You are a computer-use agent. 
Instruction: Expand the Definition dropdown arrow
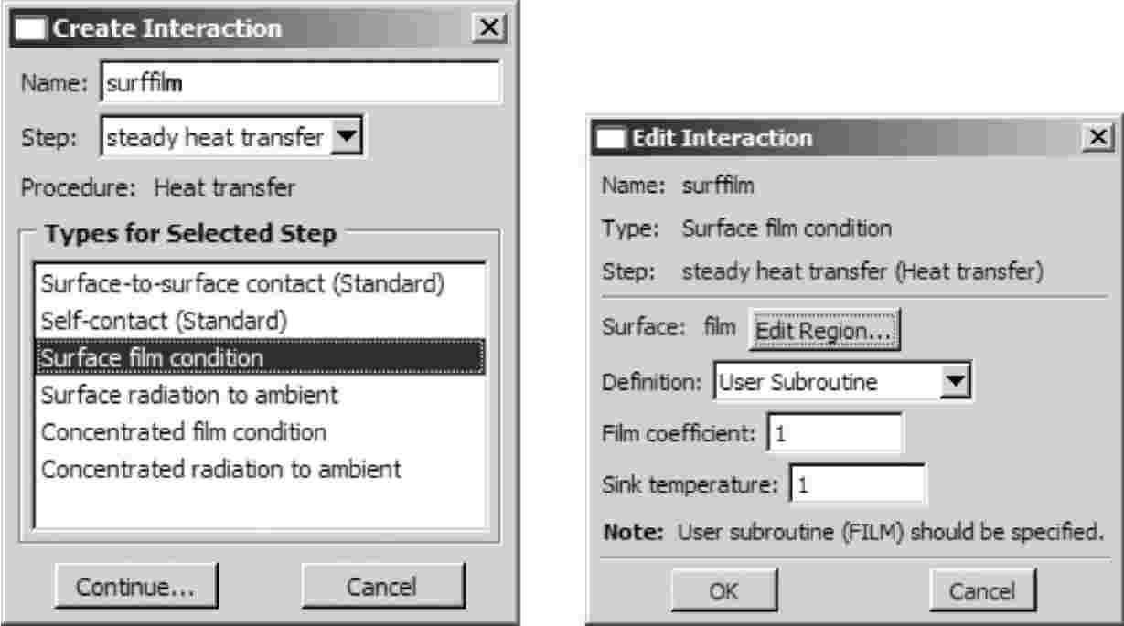pyautogui.click(x=955, y=380)
